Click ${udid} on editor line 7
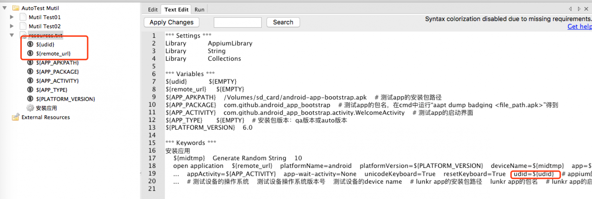Screen dimensions: 592x199 176,81
